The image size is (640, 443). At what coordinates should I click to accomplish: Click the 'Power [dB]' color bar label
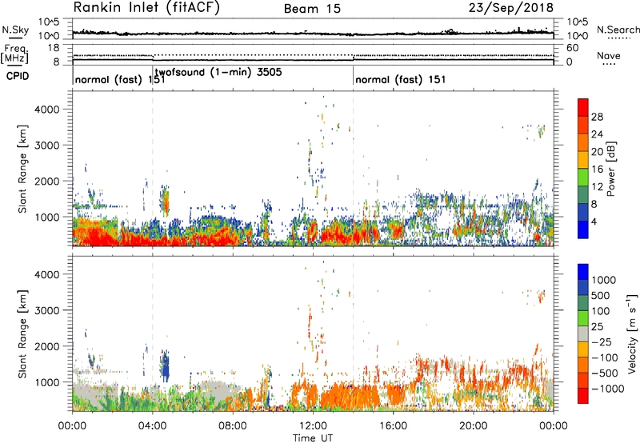tap(610, 169)
